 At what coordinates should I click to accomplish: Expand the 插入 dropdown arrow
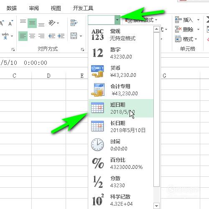[198, 20]
